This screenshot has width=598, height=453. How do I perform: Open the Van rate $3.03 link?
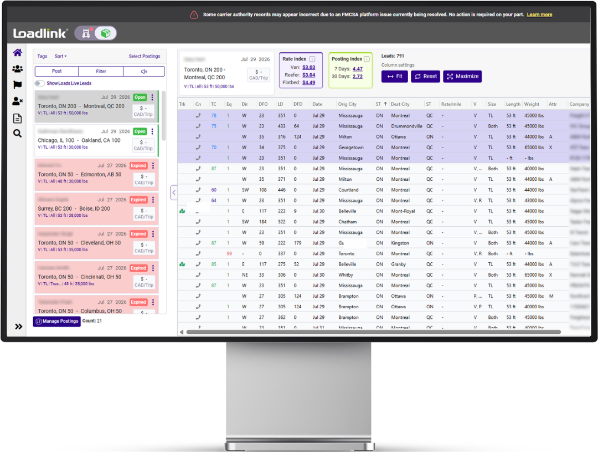point(308,67)
